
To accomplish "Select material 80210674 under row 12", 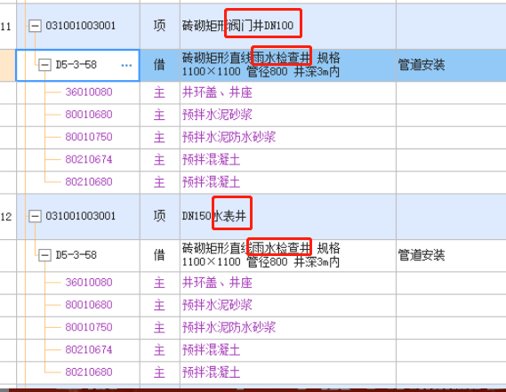I will tap(89, 349).
